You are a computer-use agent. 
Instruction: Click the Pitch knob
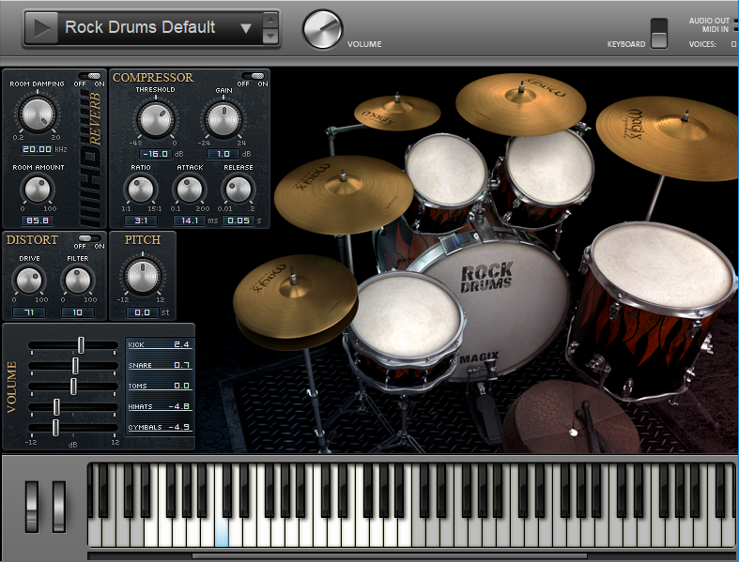tap(143, 277)
